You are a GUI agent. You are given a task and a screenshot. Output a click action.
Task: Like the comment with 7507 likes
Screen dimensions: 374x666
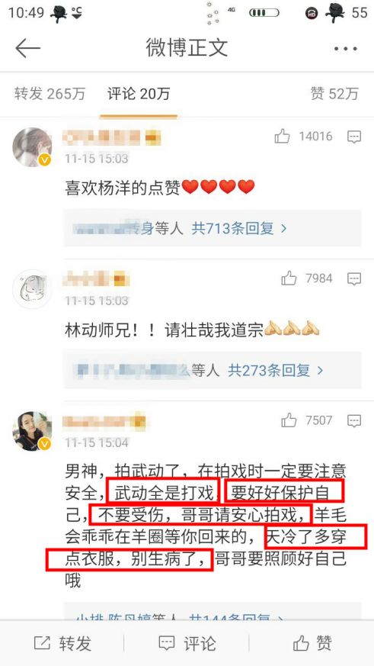click(x=289, y=420)
